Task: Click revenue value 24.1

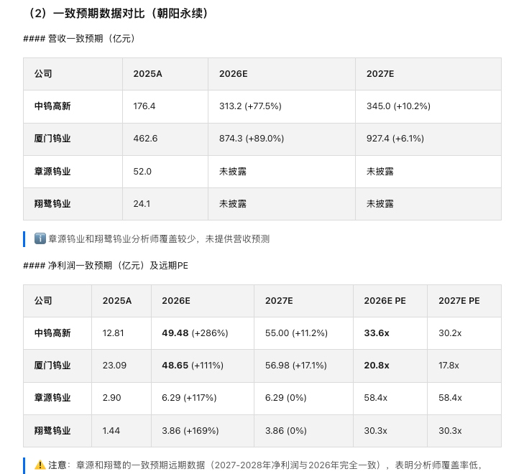Action: [x=142, y=204]
